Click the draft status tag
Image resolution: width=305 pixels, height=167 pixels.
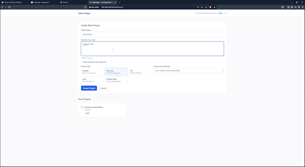point(87,113)
